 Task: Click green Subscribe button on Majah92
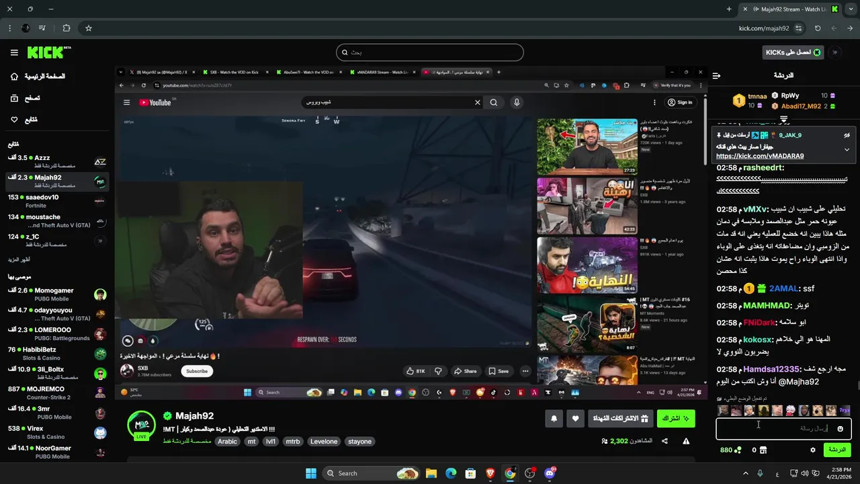pos(676,419)
